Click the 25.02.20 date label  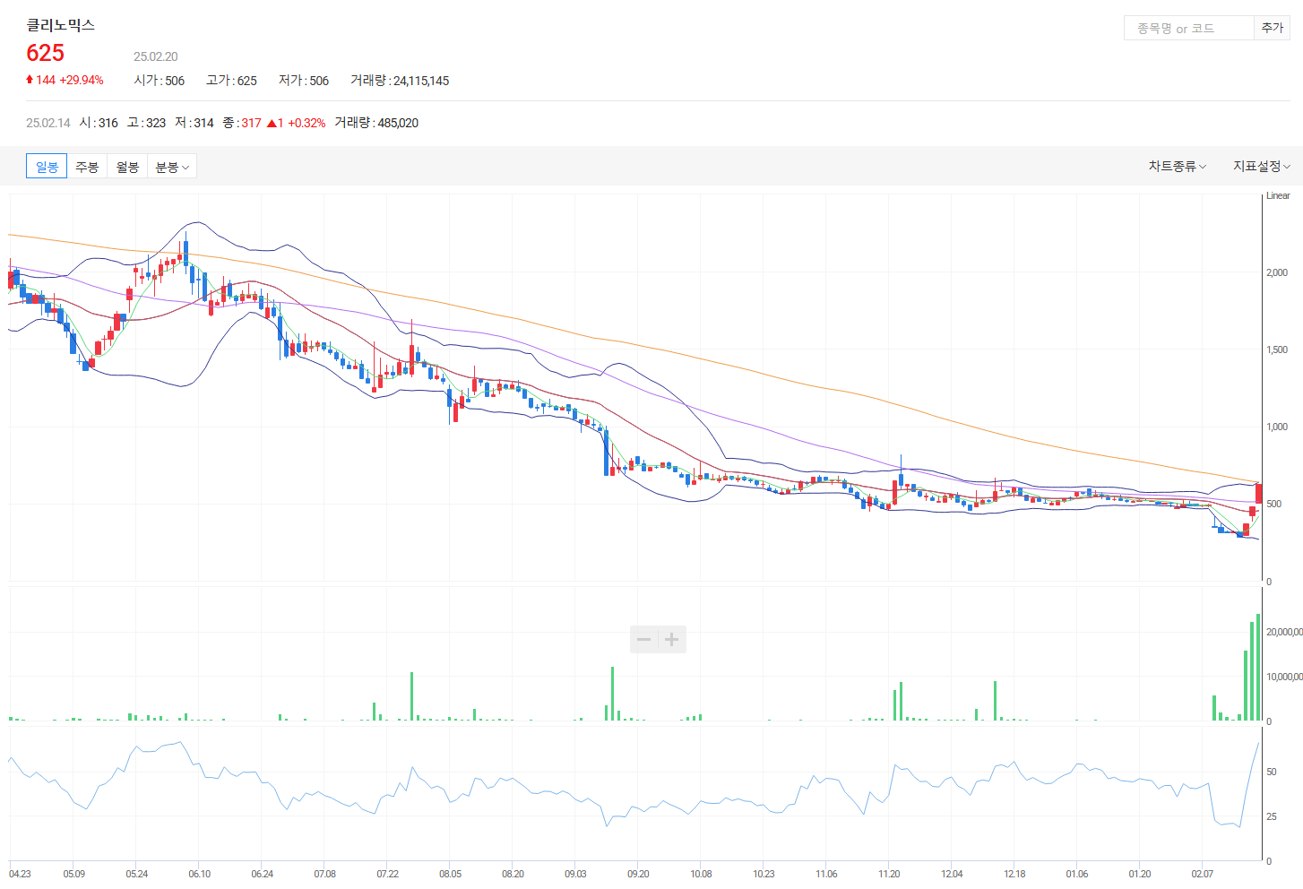(x=156, y=56)
